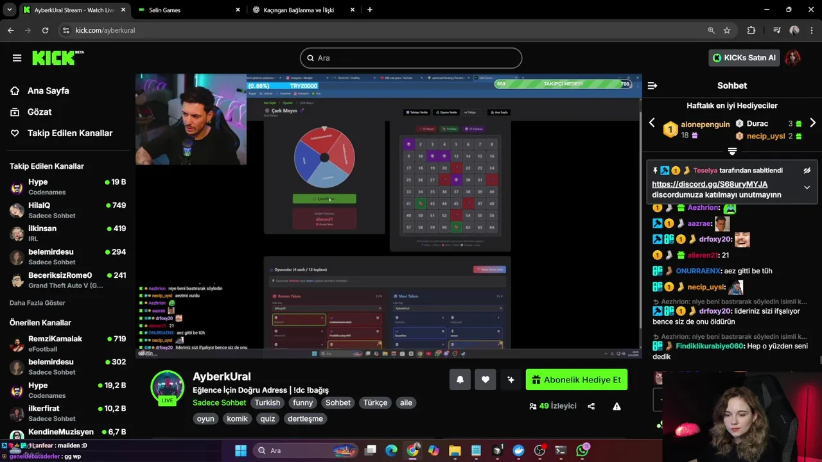Go back in browser
This screenshot has width=822, height=462.
10,30
